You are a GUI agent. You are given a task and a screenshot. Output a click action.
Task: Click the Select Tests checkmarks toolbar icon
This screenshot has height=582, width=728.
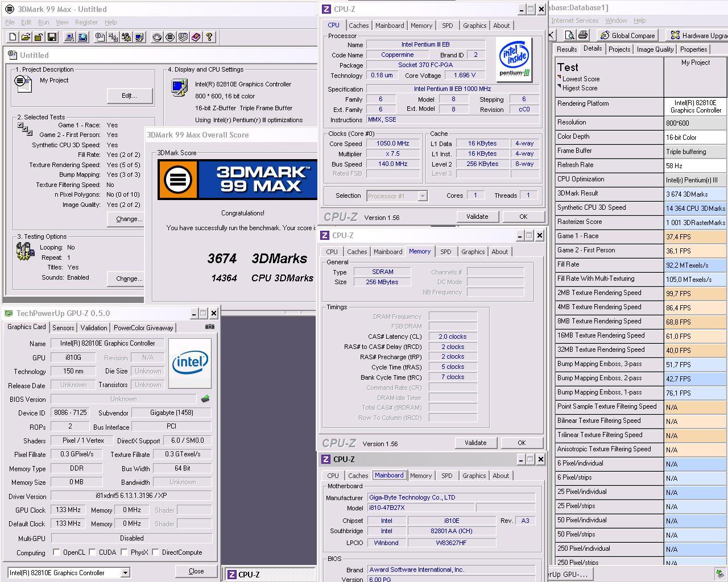pos(113,37)
